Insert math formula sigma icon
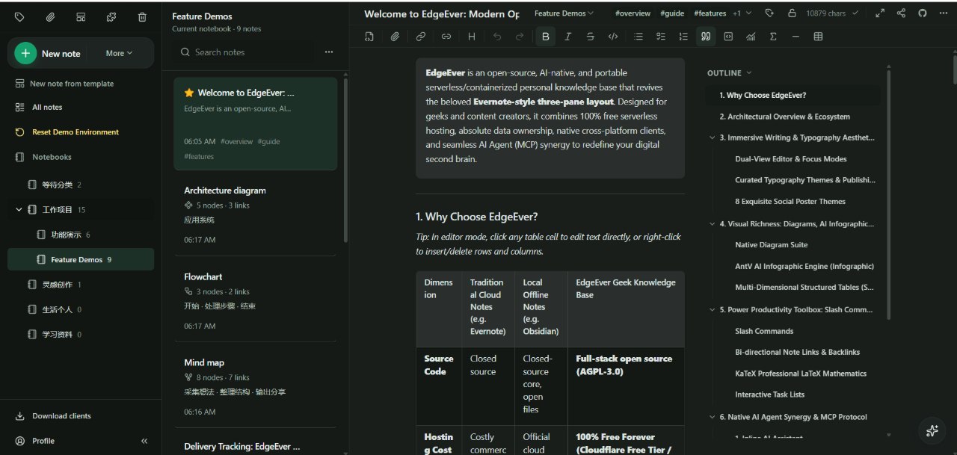The width and height of the screenshot is (957, 455). [x=773, y=37]
